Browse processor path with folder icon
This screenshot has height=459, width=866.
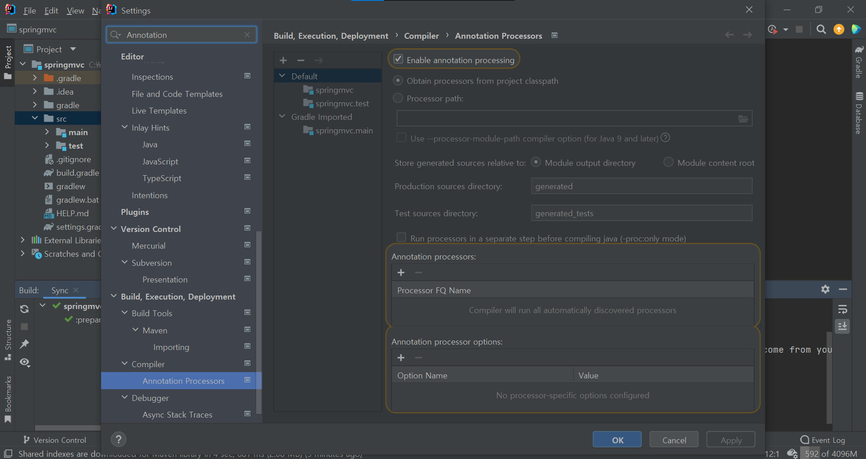click(x=743, y=119)
